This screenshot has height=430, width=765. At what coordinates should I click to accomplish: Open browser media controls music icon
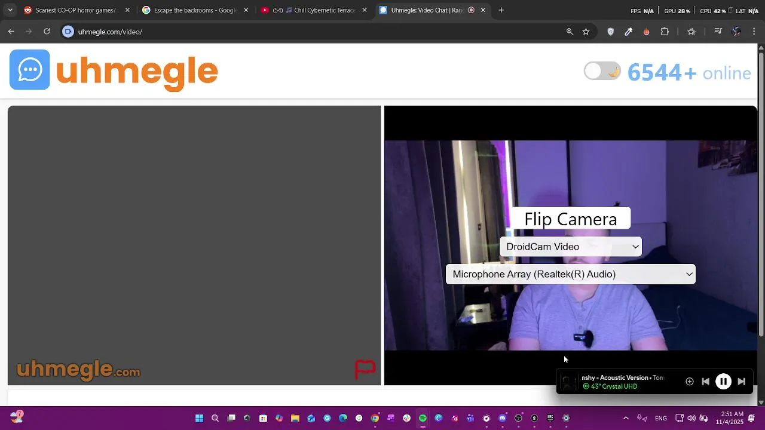718,32
